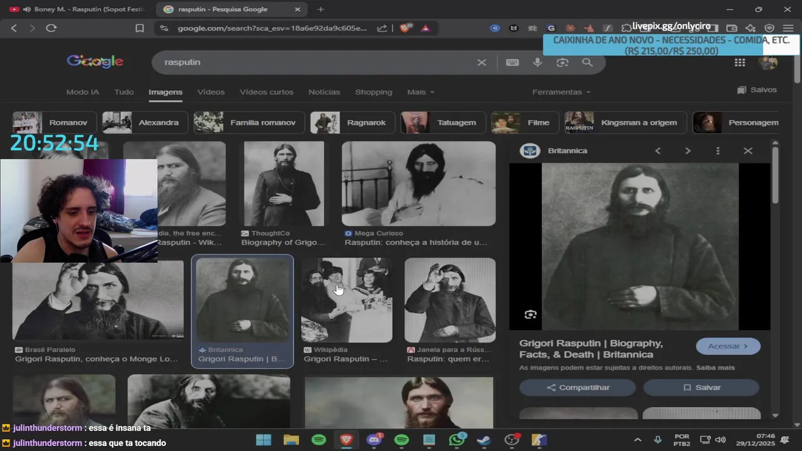Open the Brave wallet icon in toolbar
The image size is (802, 451).
click(731, 28)
